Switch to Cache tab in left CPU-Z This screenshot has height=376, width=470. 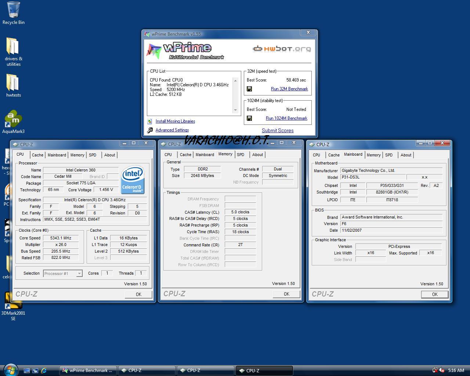[x=37, y=155]
